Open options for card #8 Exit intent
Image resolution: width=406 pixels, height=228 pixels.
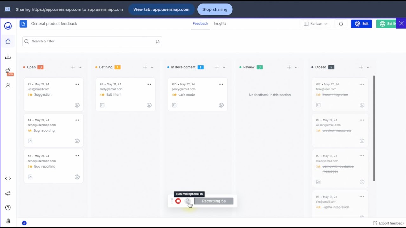pyautogui.click(x=149, y=84)
